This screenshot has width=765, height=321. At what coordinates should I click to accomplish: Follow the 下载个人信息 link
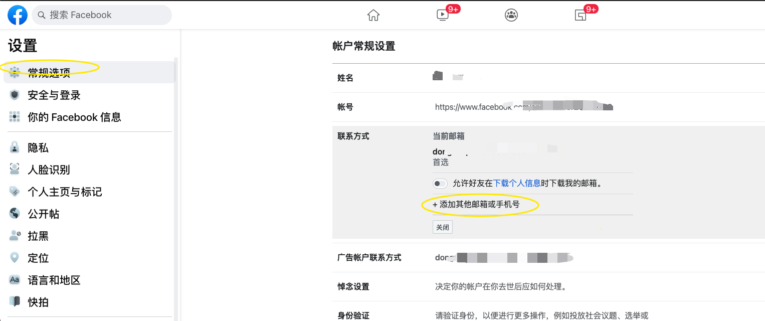pyautogui.click(x=517, y=184)
